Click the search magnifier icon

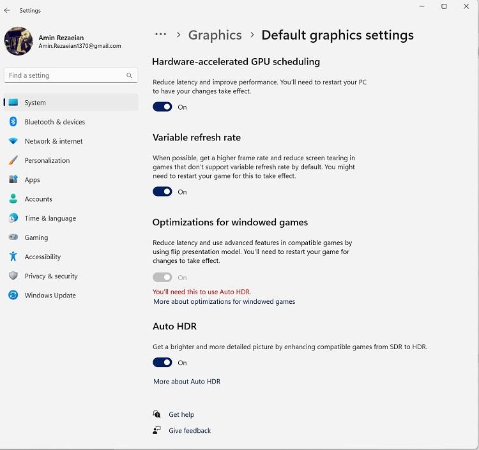tap(129, 75)
